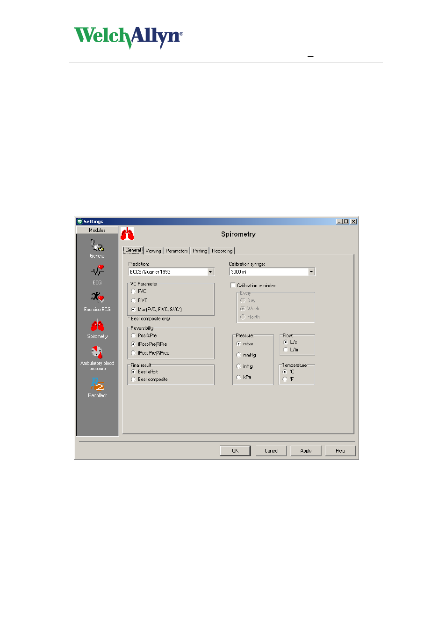Choose Post%Pre reversibility option
Image resolution: width=446 pixels, height=632 pixels.
(x=133, y=336)
